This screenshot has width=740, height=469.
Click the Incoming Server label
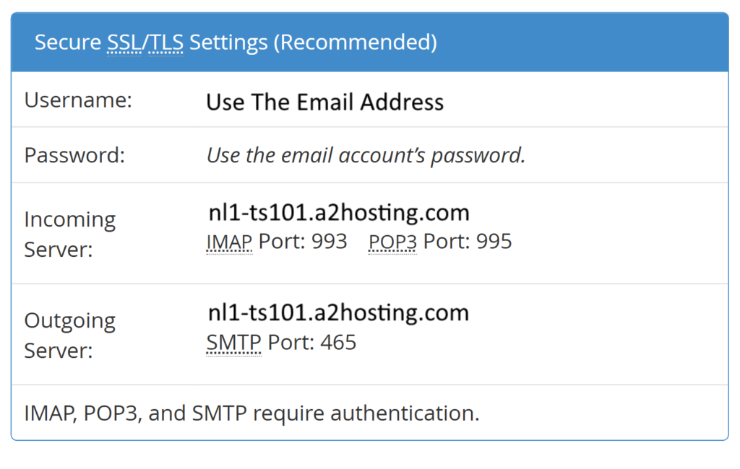[x=70, y=234]
